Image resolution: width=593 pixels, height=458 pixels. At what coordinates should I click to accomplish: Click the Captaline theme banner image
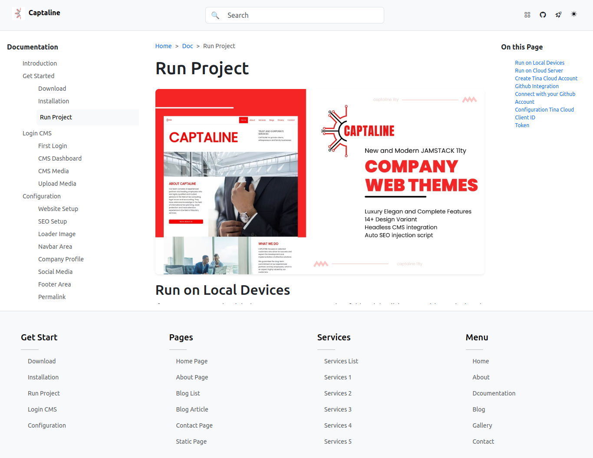(320, 181)
